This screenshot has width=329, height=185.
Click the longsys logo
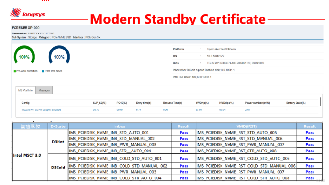click(x=27, y=13)
